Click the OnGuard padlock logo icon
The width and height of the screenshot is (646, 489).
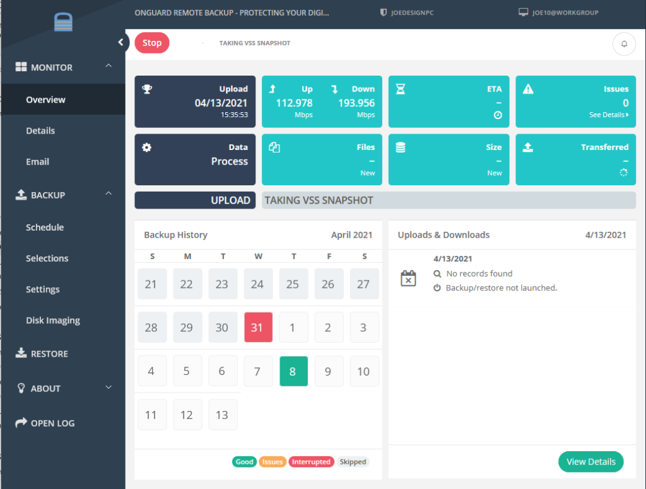tap(63, 22)
